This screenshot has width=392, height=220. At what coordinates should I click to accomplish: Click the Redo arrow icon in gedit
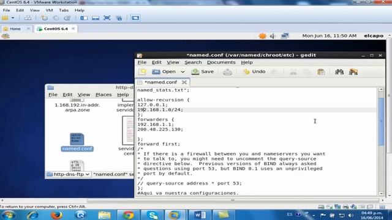(274, 72)
